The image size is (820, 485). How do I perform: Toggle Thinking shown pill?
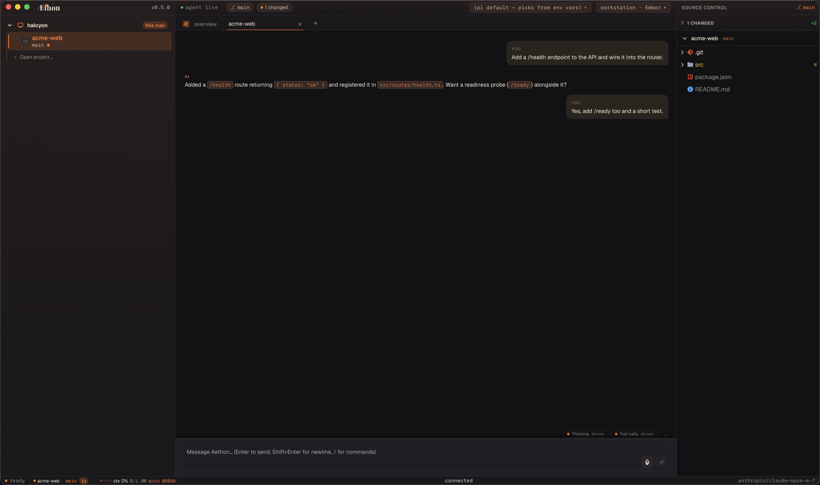click(586, 434)
